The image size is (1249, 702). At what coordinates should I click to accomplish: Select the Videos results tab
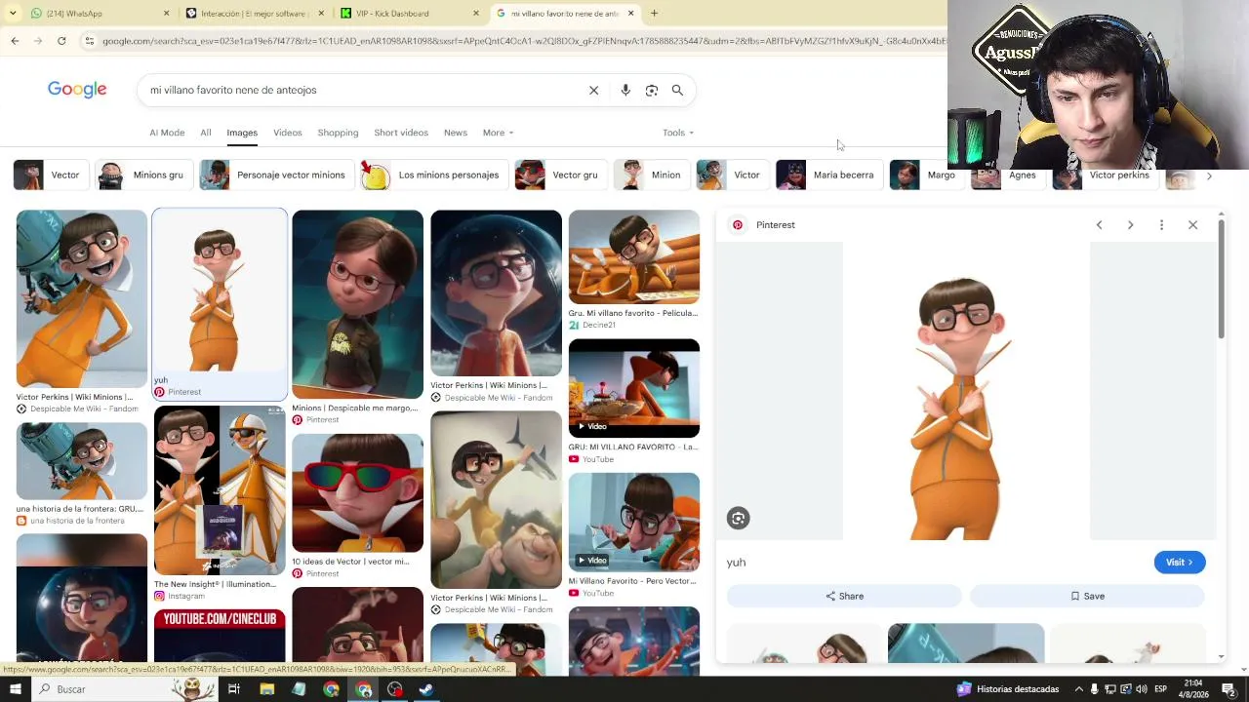288,133
